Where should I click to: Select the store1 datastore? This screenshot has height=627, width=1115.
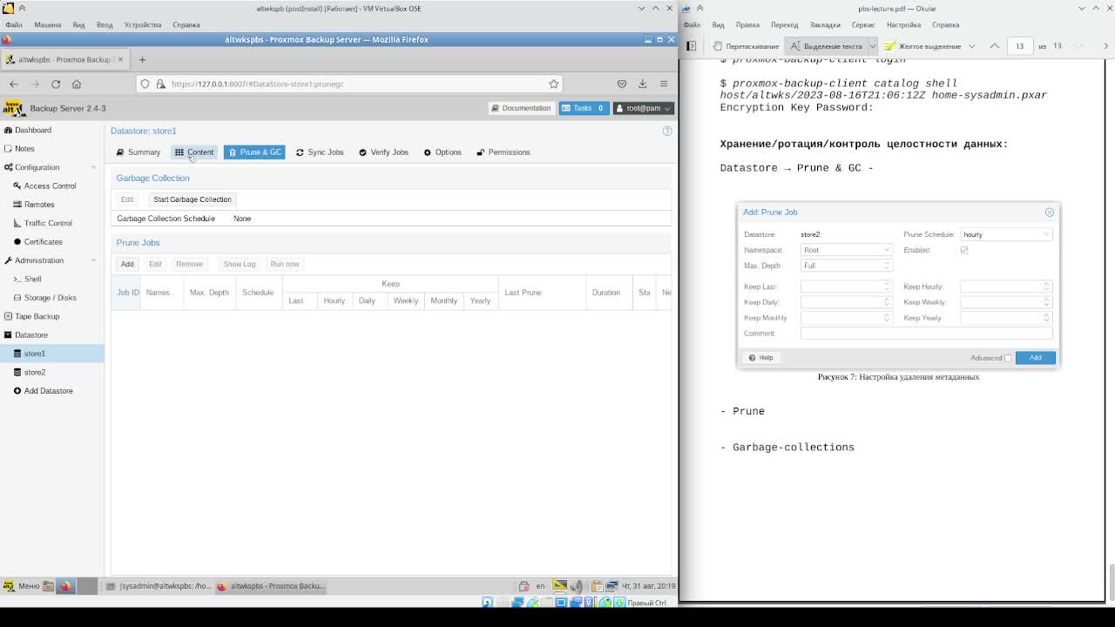52,354
